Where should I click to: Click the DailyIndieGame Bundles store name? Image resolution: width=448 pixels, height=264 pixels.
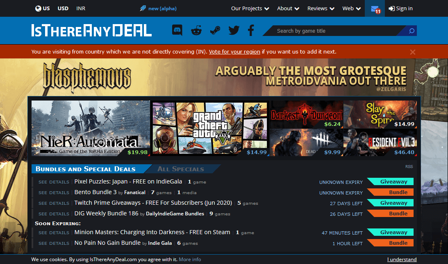[x=175, y=214]
